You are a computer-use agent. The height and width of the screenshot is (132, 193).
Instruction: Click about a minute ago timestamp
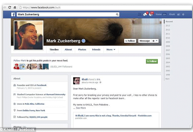click(x=90, y=82)
